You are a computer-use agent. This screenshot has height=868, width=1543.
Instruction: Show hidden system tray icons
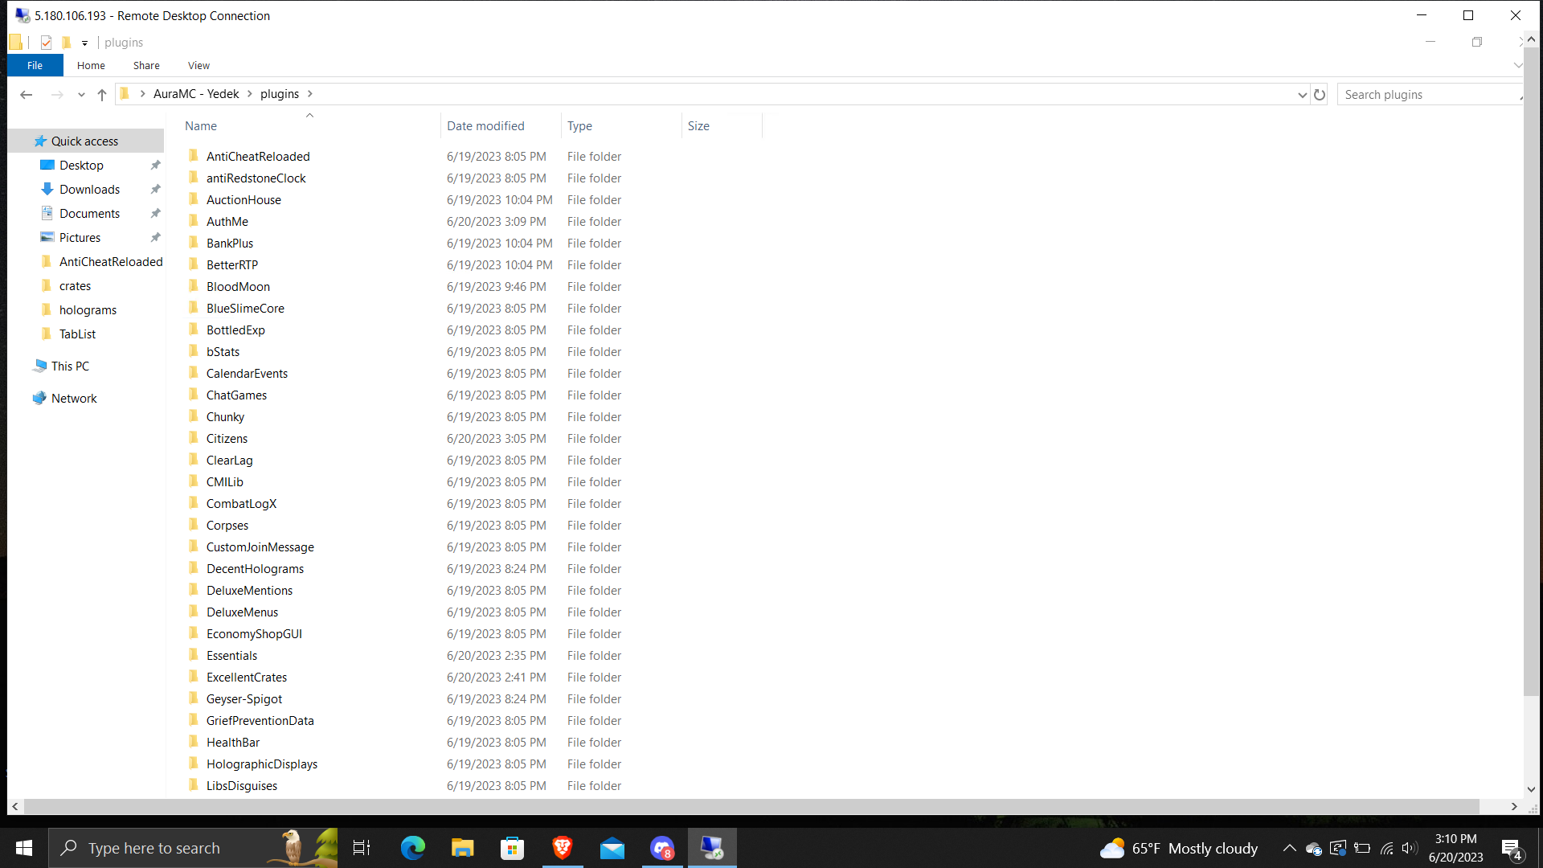pyautogui.click(x=1289, y=848)
